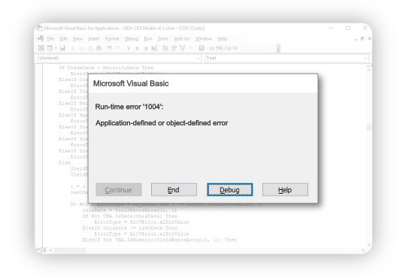Expand the Insert UserForm dropdown arrow
Viewport: 406px width, 277px height.
(56, 48)
